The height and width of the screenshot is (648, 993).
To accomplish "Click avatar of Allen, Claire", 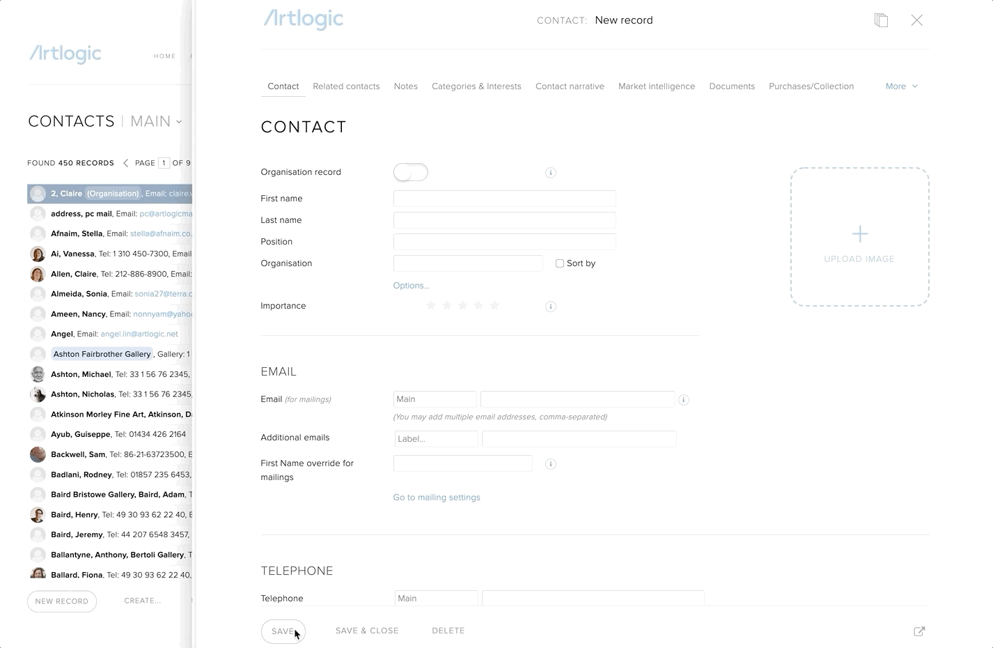I will [38, 274].
